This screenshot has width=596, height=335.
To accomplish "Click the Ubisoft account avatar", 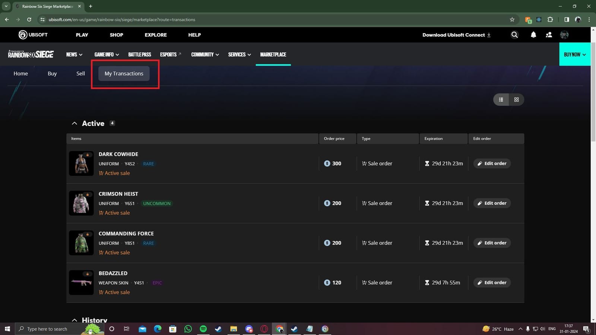I will point(564,35).
